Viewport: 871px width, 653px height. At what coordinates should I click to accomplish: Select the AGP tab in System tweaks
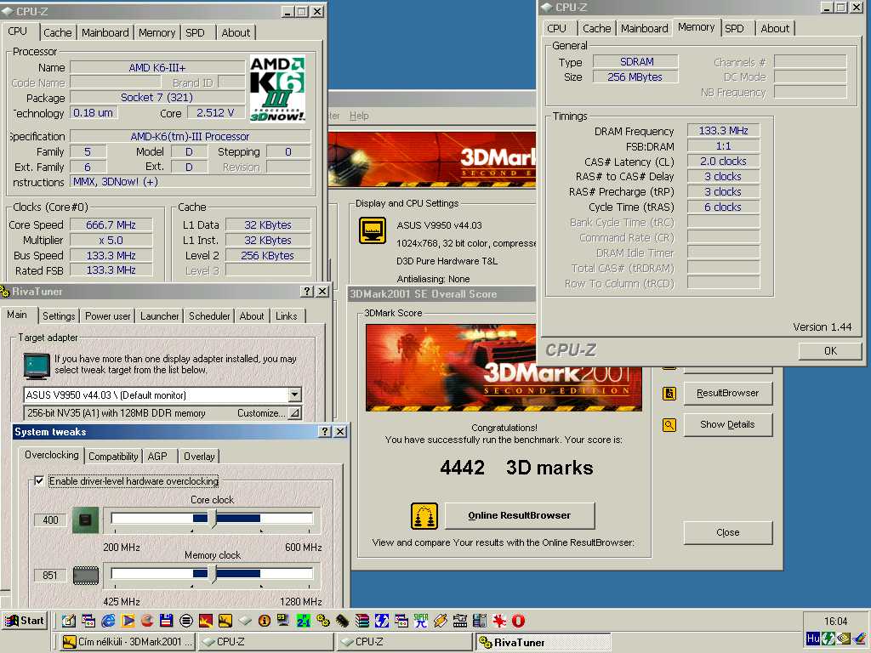(157, 457)
